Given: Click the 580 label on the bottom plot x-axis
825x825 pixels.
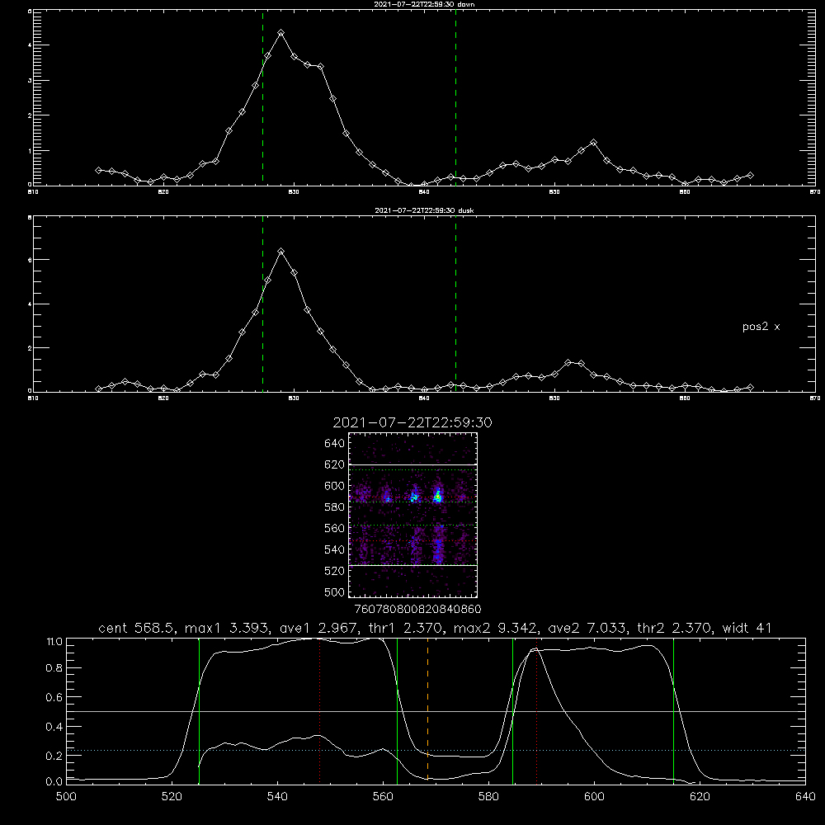Looking at the screenshot, I should (x=488, y=797).
